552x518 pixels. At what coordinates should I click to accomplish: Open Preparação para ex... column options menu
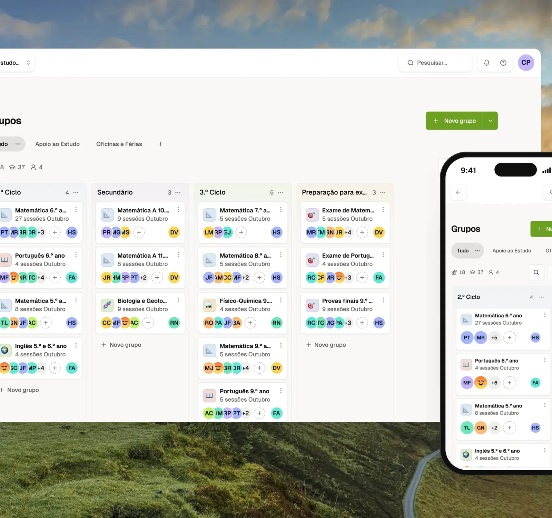tap(383, 192)
